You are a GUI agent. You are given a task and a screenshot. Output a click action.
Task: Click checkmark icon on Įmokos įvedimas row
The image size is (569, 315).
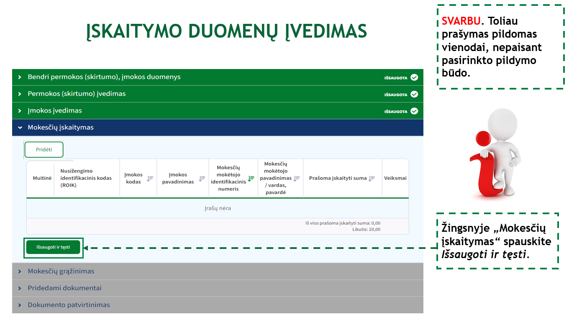414,111
